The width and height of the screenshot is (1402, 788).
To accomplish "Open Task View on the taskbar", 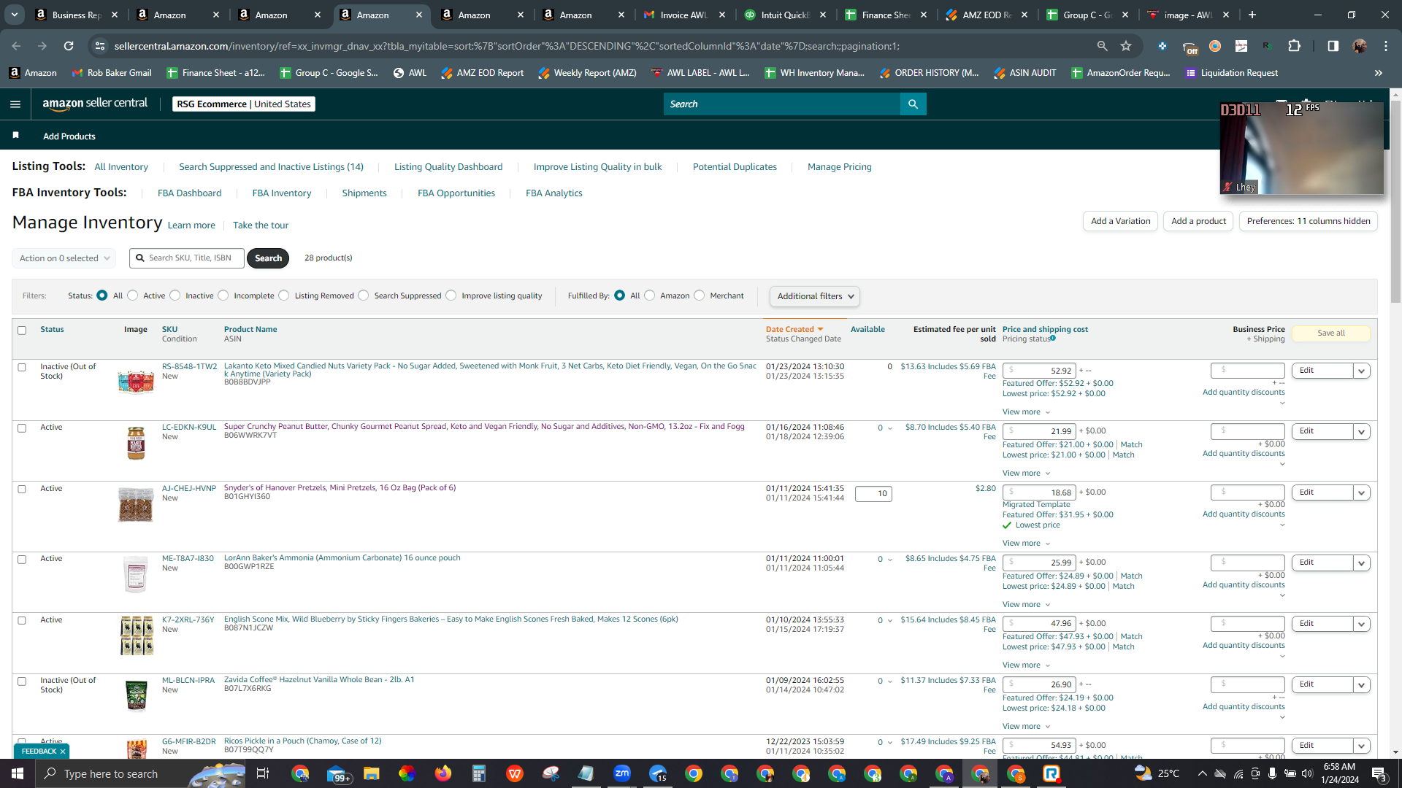I will pos(263,773).
